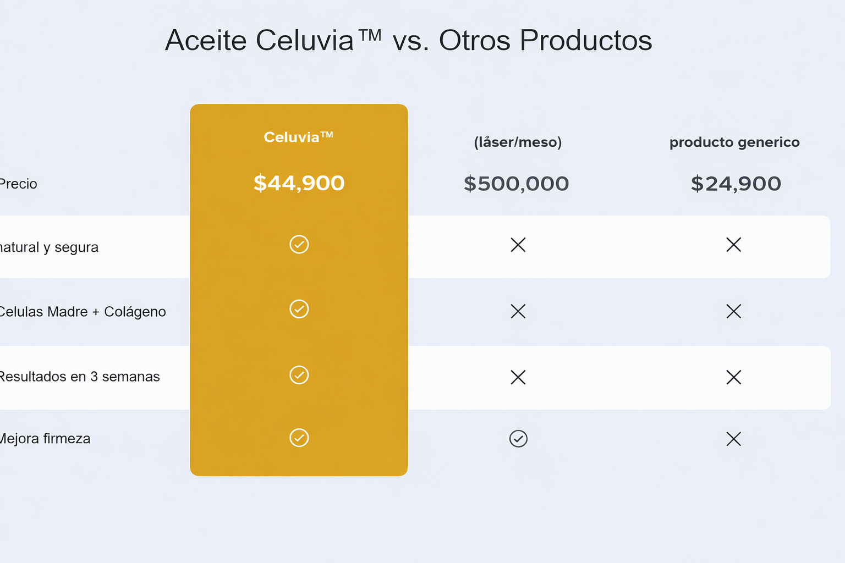Click Celuvia checkmark for Resultados en 3 semanas
Image resolution: width=845 pixels, height=563 pixels.
click(x=299, y=375)
